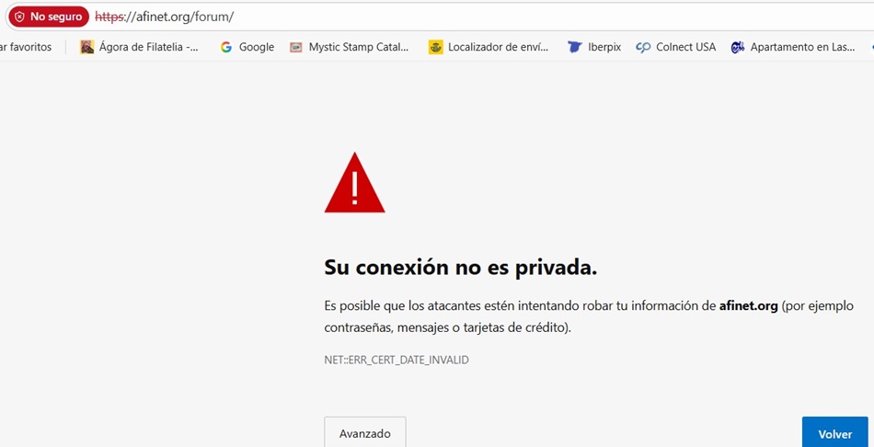Open the "Localizador de enví..." bookmark label
Viewport: 874px width, 447px height.
[498, 47]
